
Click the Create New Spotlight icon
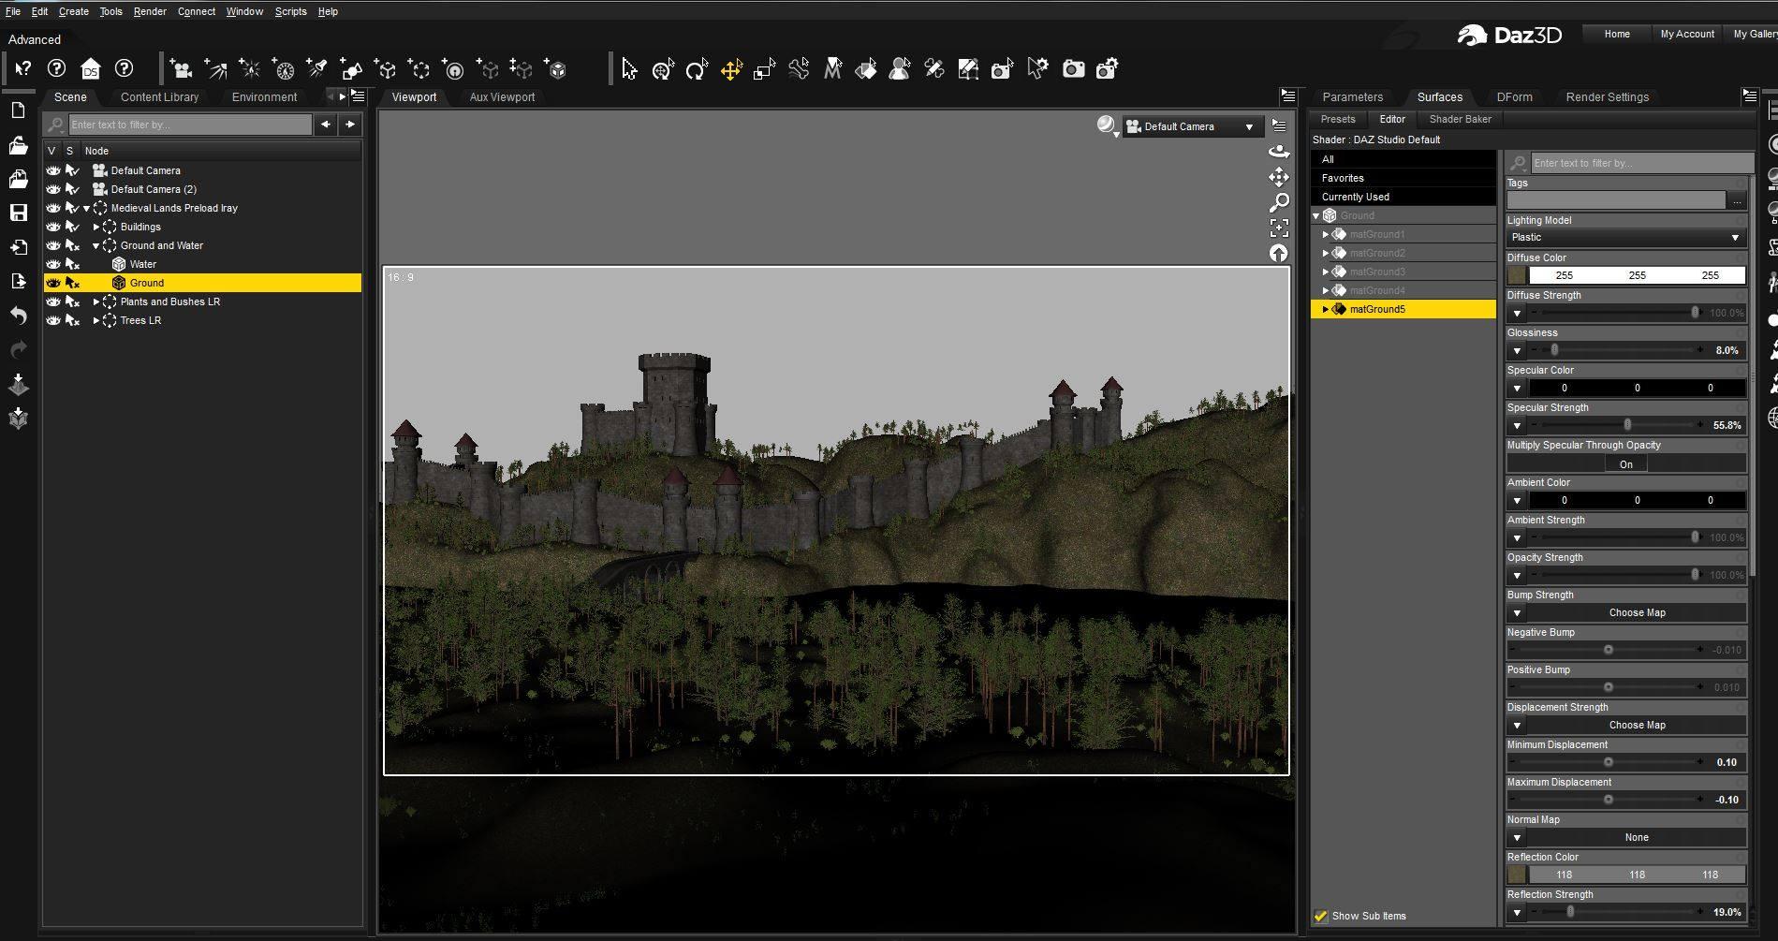pos(316,69)
